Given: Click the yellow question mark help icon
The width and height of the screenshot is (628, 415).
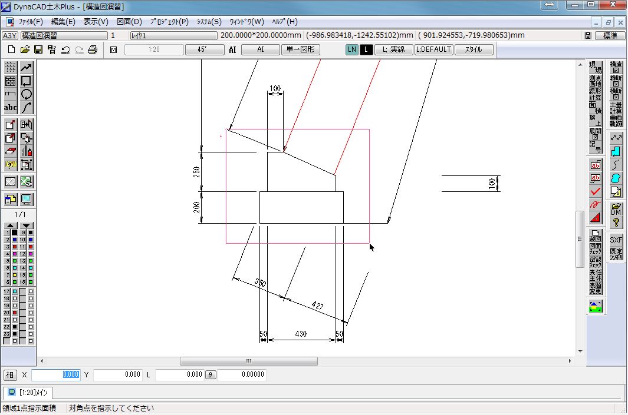Looking at the screenshot, I should 616,223.
